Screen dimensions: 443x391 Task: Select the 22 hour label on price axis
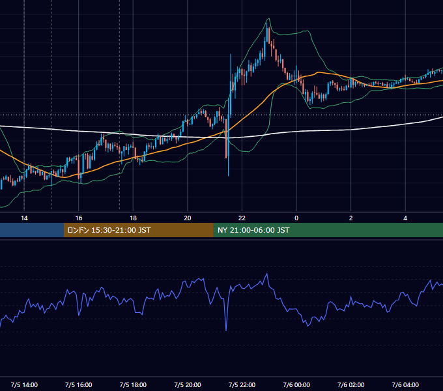pos(242,218)
